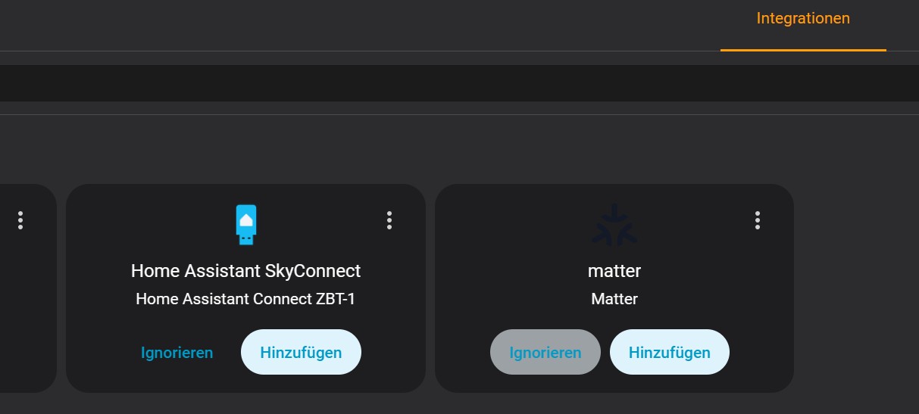Focus the dark search bar below tabs
Viewport: 919px width, 414px height.
tap(455, 83)
